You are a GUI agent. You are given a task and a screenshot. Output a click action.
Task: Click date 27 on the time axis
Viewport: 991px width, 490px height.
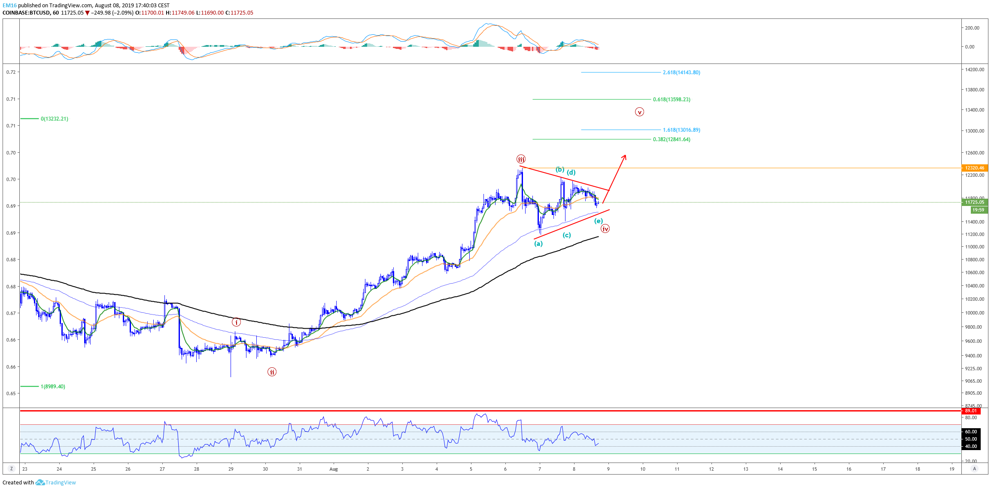162,469
